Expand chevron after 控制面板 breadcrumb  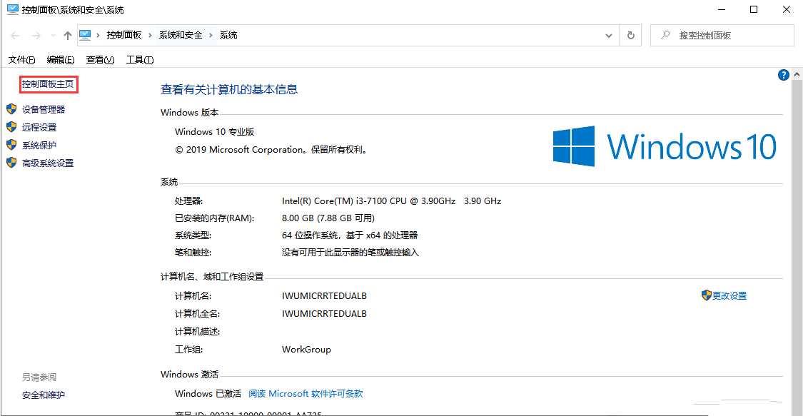150,35
